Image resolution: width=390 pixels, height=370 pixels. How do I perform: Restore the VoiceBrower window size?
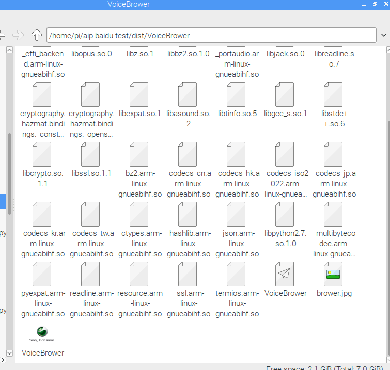click(x=375, y=4)
